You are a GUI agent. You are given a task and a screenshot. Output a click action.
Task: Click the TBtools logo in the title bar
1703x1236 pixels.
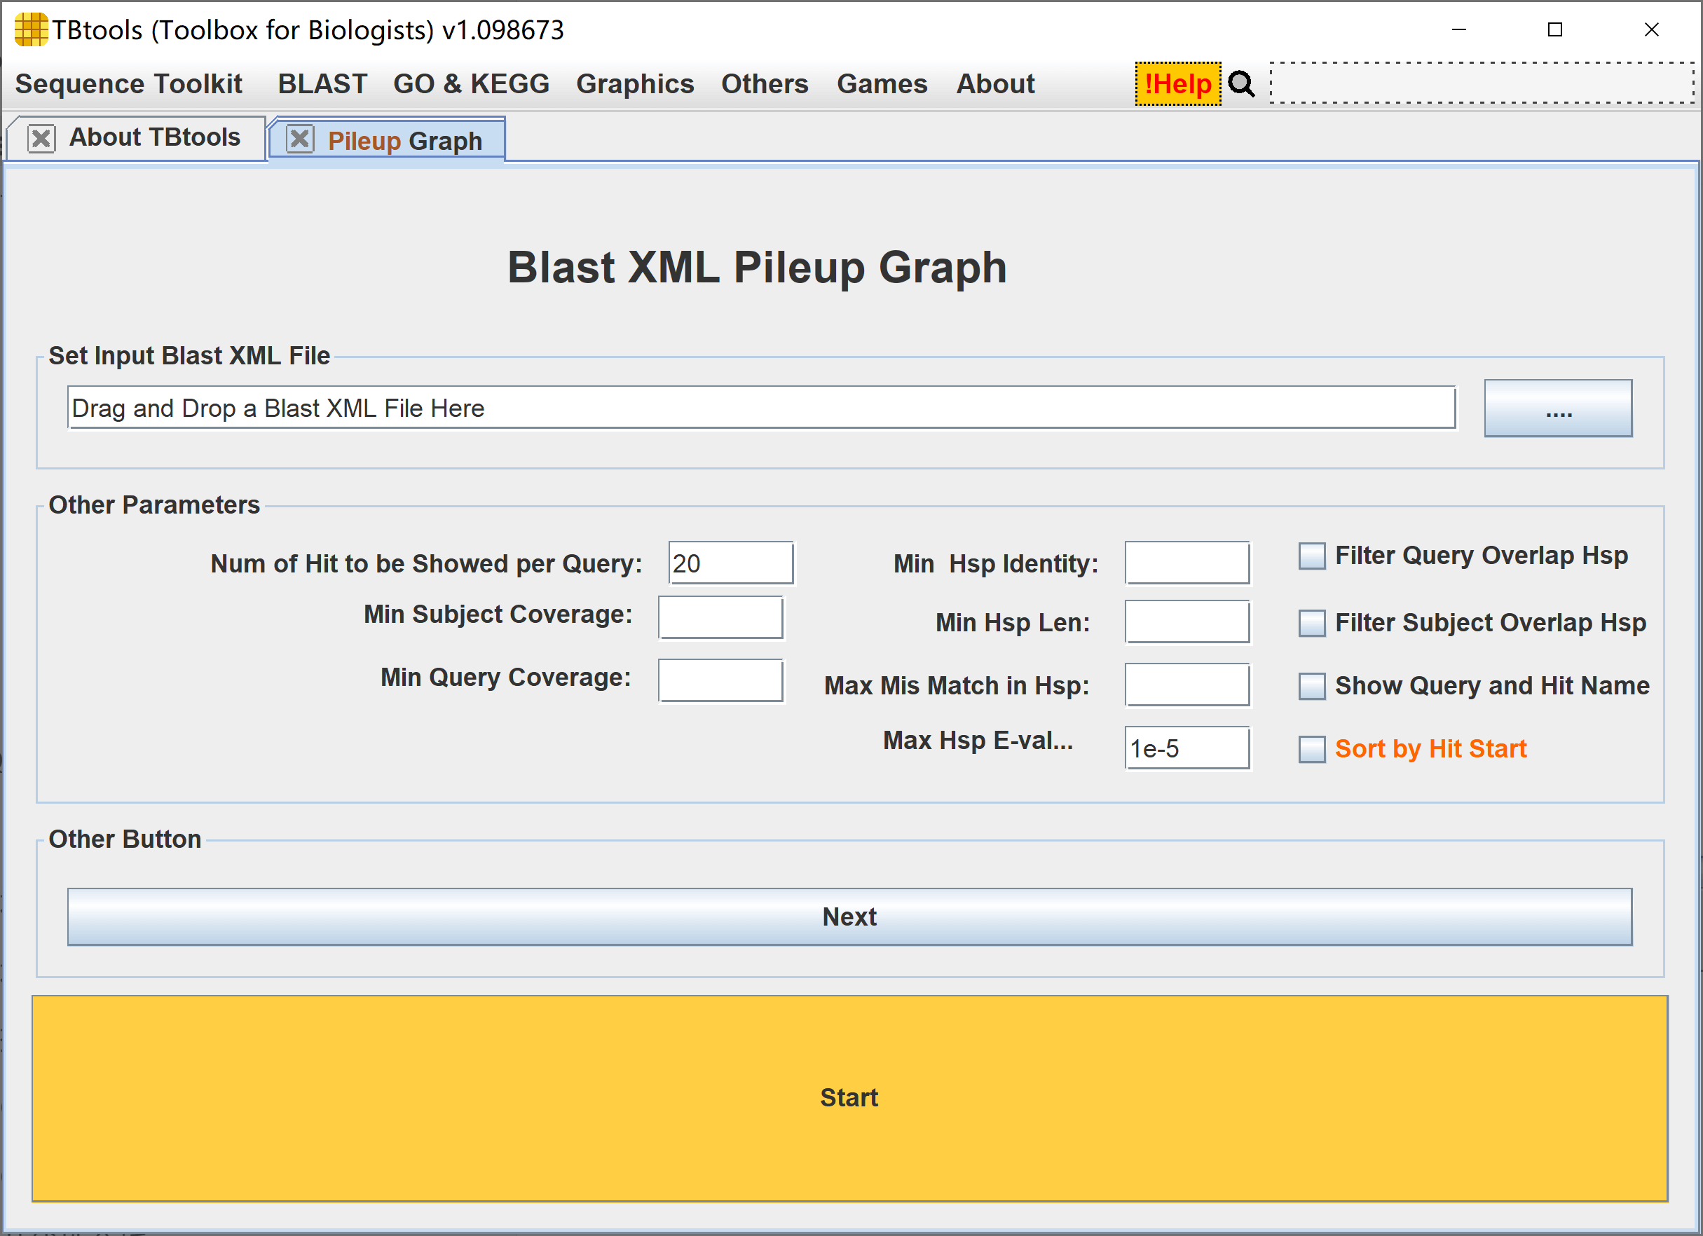point(31,30)
